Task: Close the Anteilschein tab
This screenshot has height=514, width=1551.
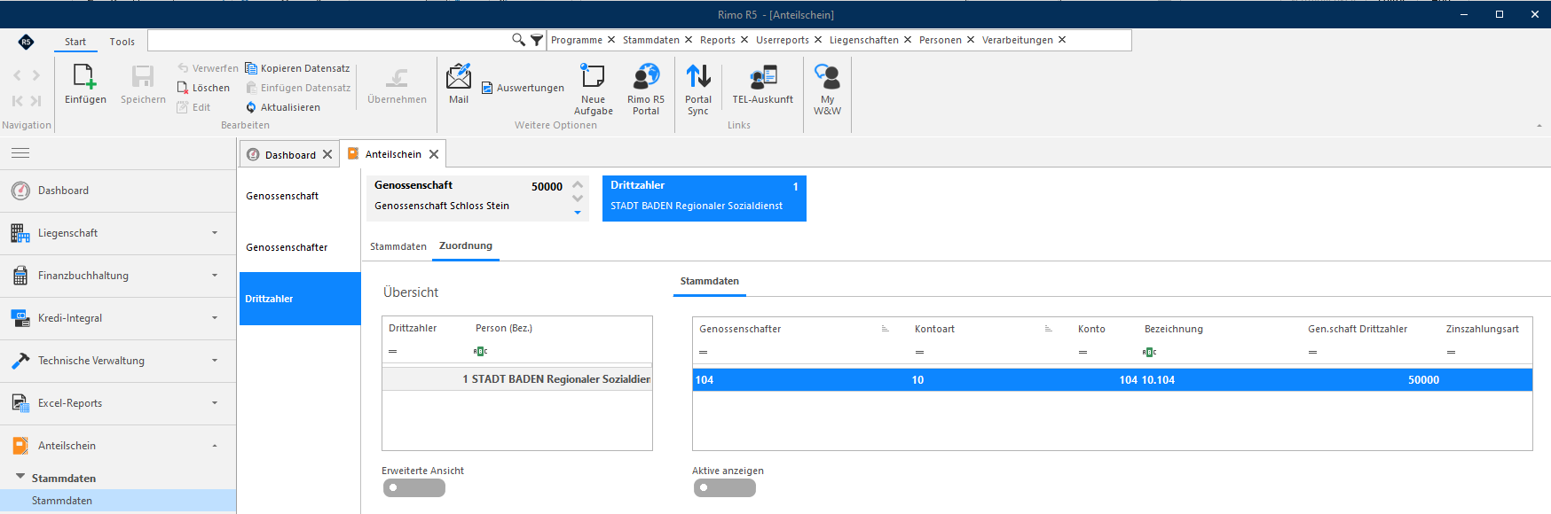Action: click(x=434, y=154)
